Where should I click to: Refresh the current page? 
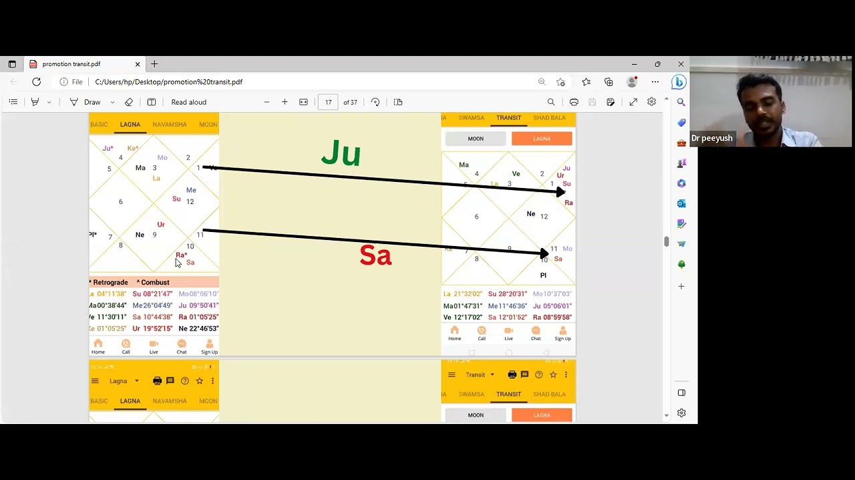click(36, 82)
